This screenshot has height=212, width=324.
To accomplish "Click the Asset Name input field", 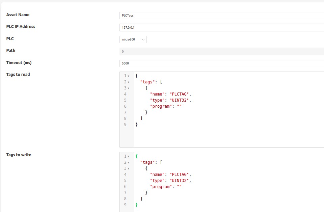I will (221, 16).
